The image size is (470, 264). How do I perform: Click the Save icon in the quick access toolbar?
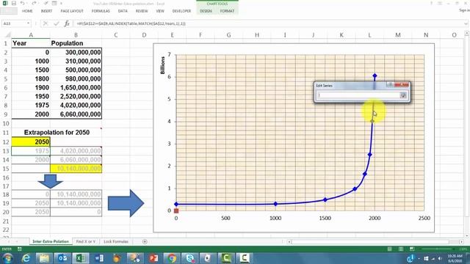[14, 3]
